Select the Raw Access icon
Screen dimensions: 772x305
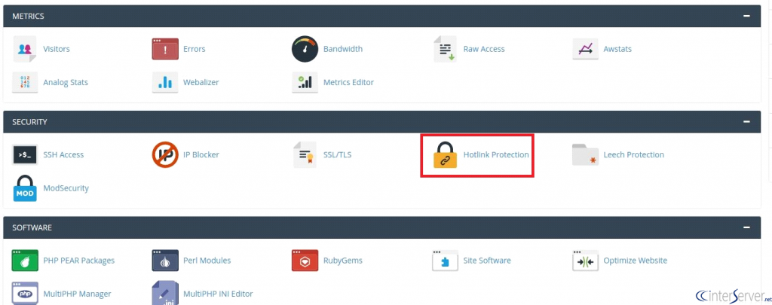[x=445, y=49]
